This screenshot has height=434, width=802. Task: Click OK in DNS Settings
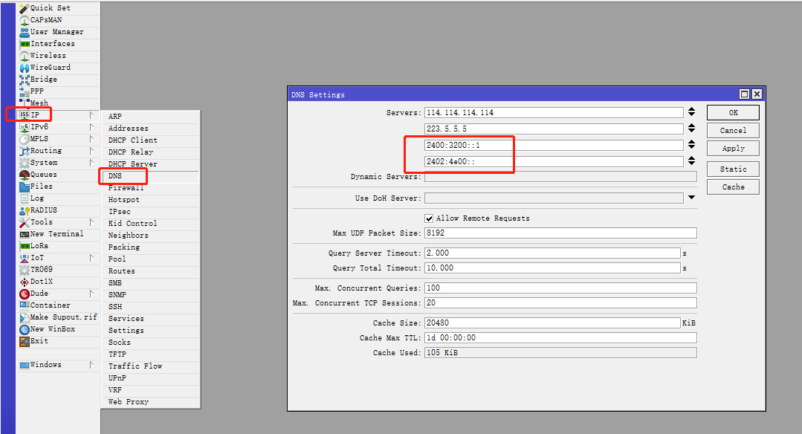click(733, 112)
